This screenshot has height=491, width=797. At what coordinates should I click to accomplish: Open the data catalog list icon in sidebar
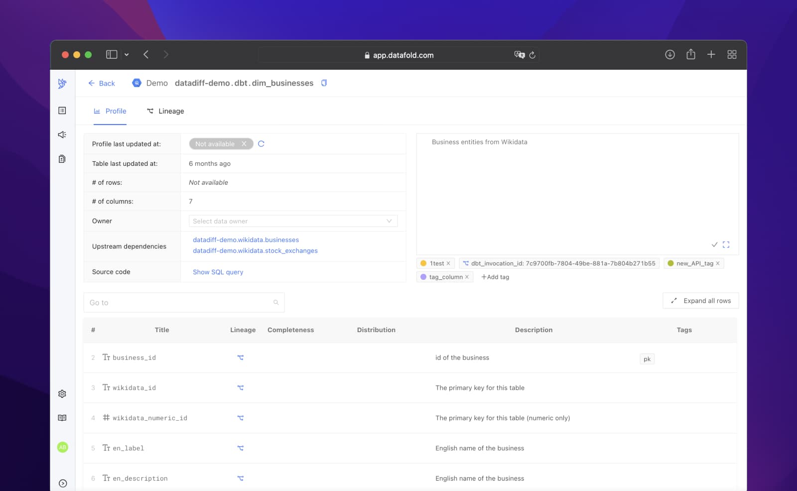pos(62,111)
